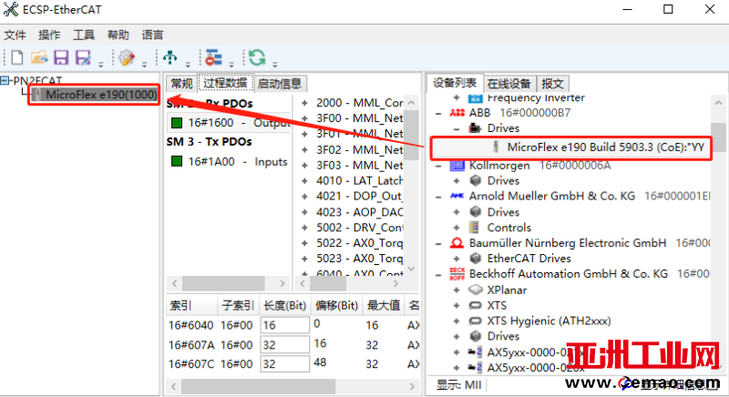Select the 4023 - AOP_DAC object entry
This screenshot has height=397, width=729.
[359, 212]
